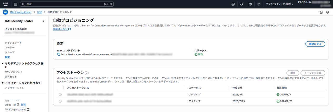Focus the top search field
Viewport: 333px width, 112px height.
(x=67, y=4)
